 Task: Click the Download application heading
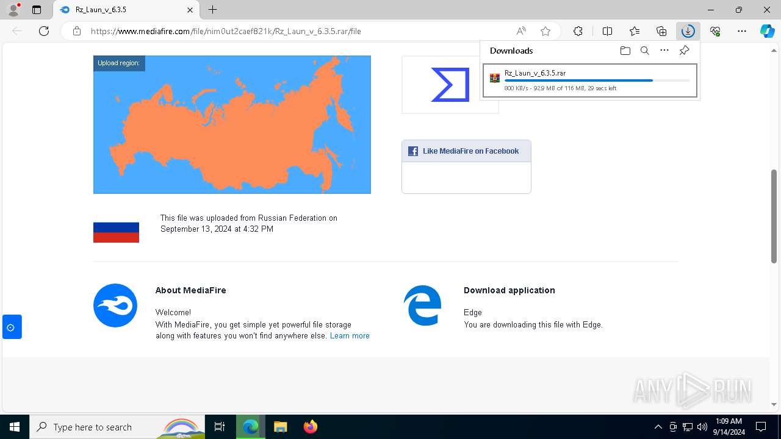click(509, 290)
